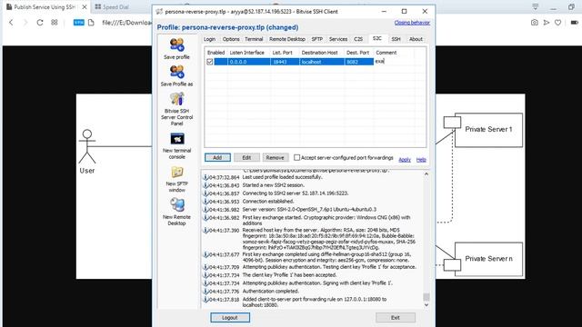Click the Logout button
This screenshot has height=327, width=582.
[230, 318]
